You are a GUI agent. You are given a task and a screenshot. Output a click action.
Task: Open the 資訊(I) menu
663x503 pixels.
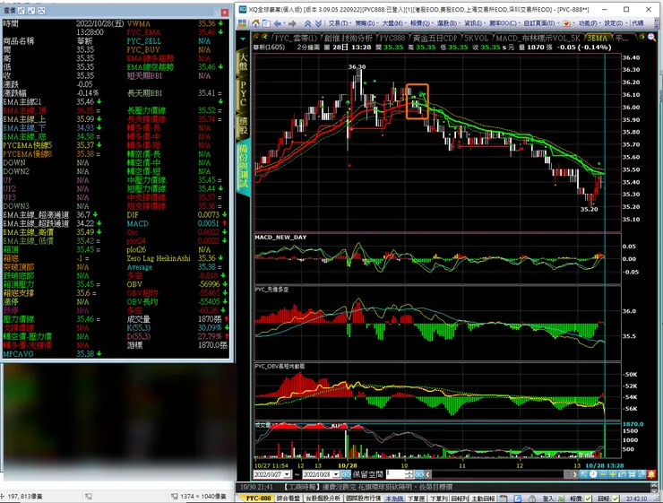click(x=473, y=23)
